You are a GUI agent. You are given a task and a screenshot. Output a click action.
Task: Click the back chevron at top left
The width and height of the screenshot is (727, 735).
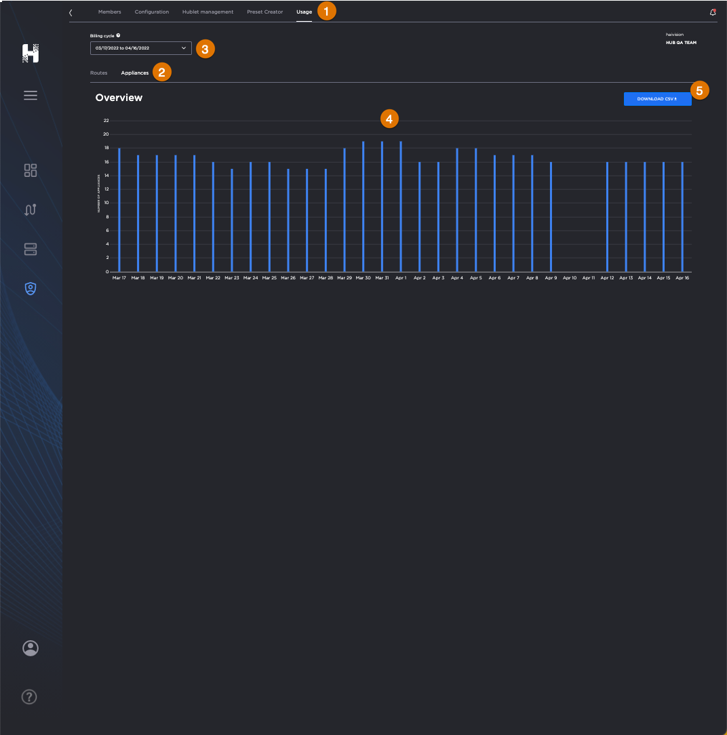71,12
